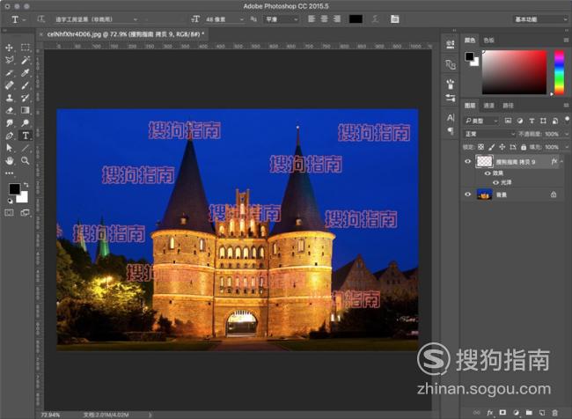Screen dimensions: 572x419
Task: Select the Eyedropper tool
Action: [x=26, y=73]
